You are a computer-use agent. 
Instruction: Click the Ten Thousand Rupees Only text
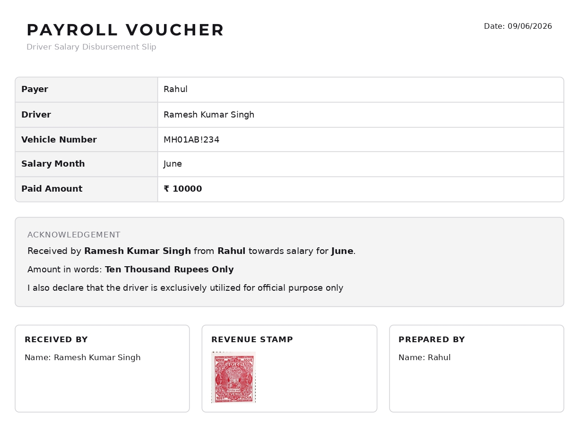click(x=169, y=270)
